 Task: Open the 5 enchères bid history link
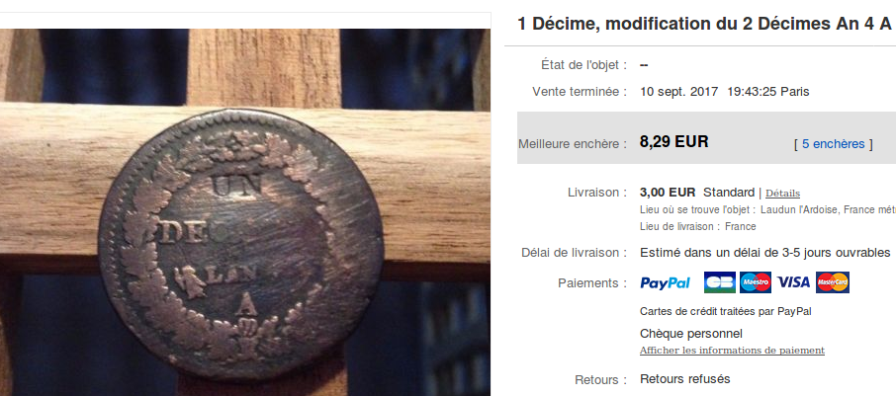click(833, 144)
